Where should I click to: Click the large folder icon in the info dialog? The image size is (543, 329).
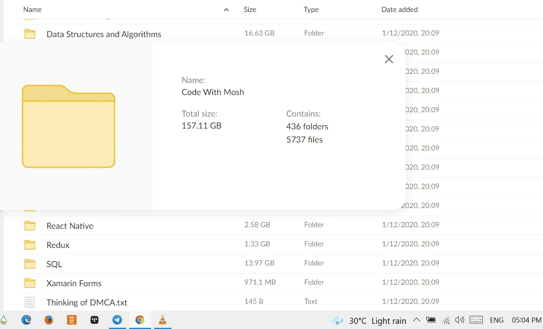pos(69,126)
